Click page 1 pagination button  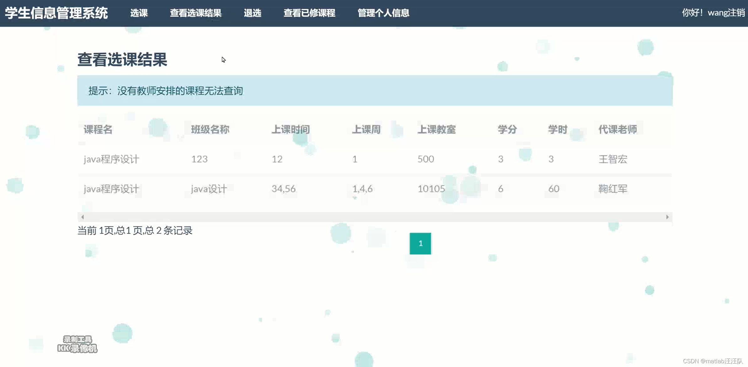[x=420, y=243]
